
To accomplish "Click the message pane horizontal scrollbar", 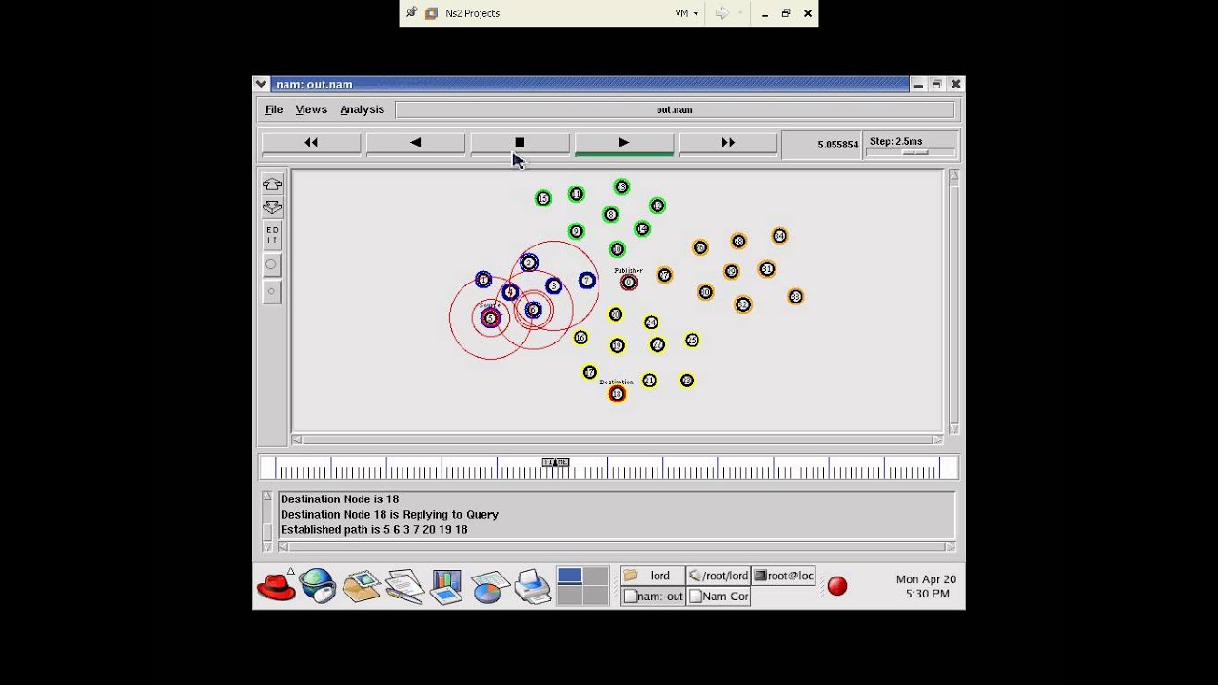I will [617, 546].
